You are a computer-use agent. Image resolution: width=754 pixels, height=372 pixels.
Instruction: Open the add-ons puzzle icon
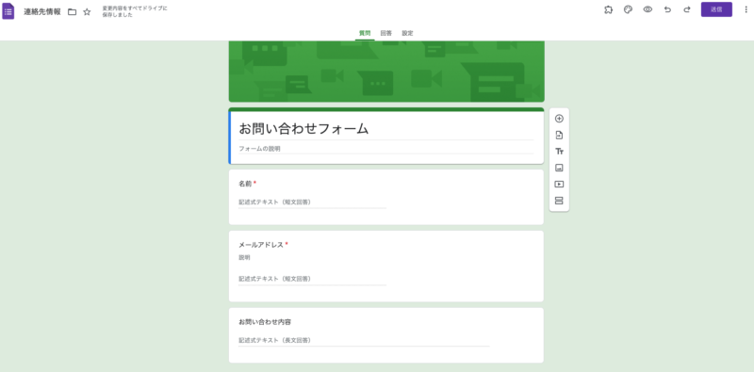coord(608,9)
